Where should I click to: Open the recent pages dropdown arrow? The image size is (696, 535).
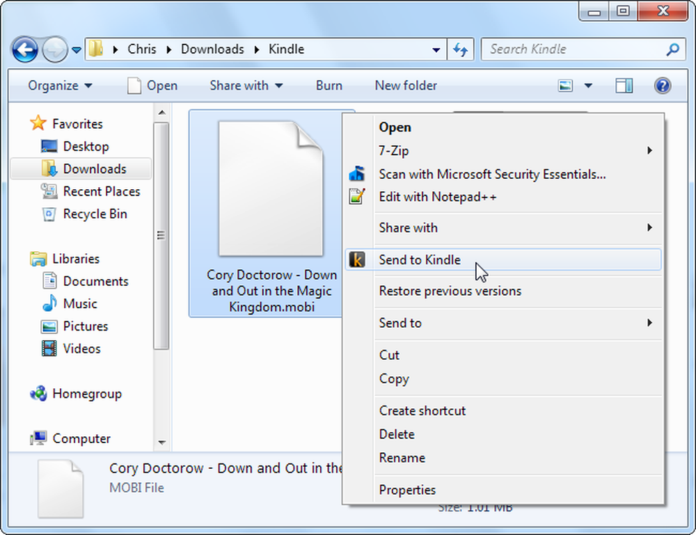(77, 50)
